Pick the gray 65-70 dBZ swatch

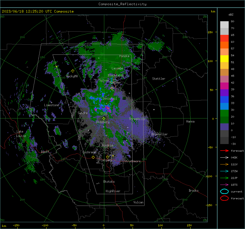(224, 31)
